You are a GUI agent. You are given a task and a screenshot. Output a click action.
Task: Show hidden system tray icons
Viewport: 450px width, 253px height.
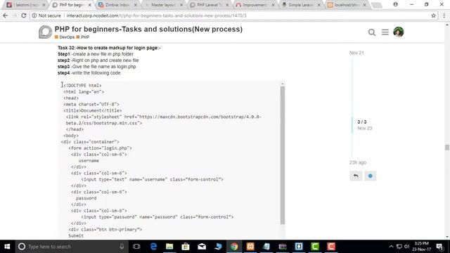[x=391, y=247]
